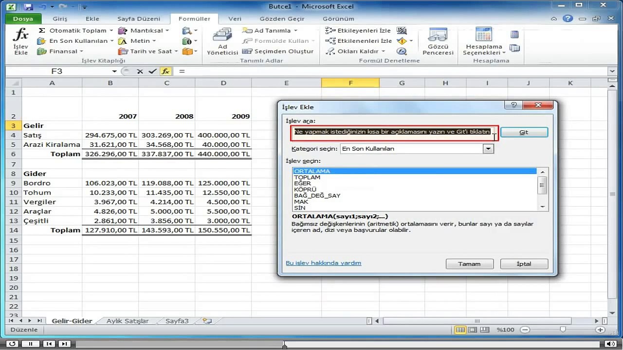This screenshot has width=623, height=350.
Task: Click the İşlev ara search field
Action: (x=394, y=132)
